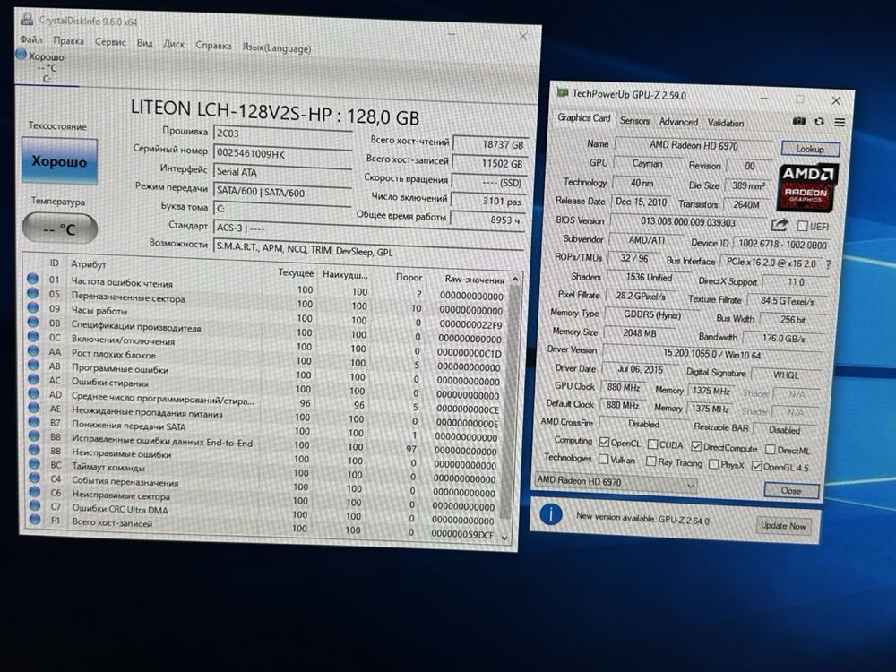896x672 pixels.
Task: Click the GPU Name field AMD Radeon HD 6970
Action: pos(694,145)
